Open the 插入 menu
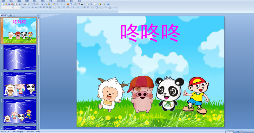This screenshot has width=254, height=133. point(35,1)
